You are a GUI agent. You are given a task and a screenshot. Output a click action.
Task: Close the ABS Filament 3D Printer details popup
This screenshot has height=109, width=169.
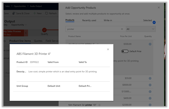pyautogui.click(x=108, y=49)
